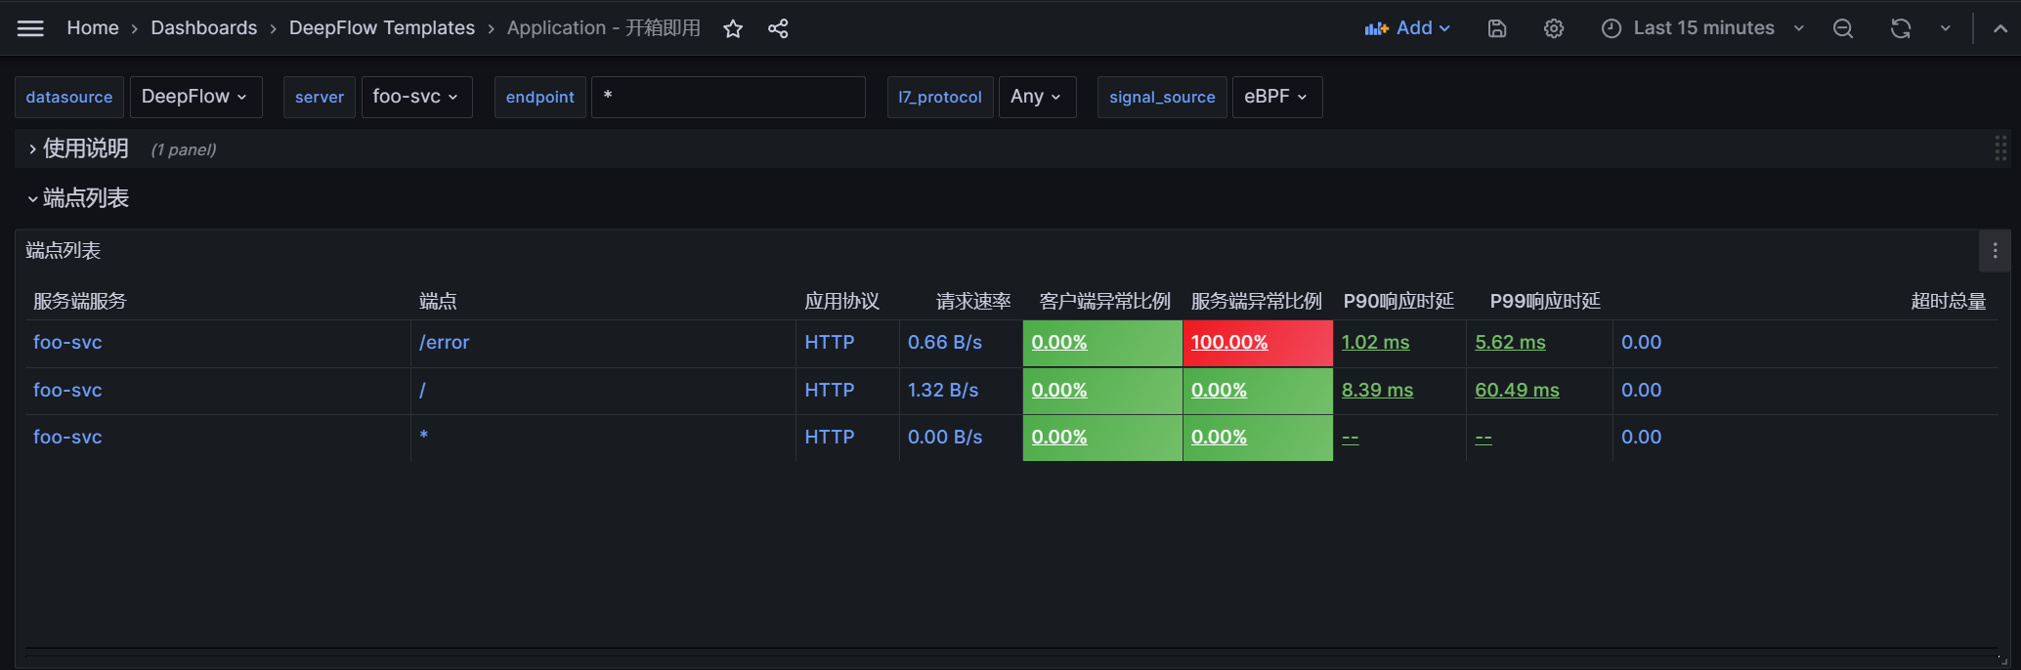The image size is (2021, 670).
Task: Sort by 客户端异常比例 column header
Action: (x=1105, y=301)
